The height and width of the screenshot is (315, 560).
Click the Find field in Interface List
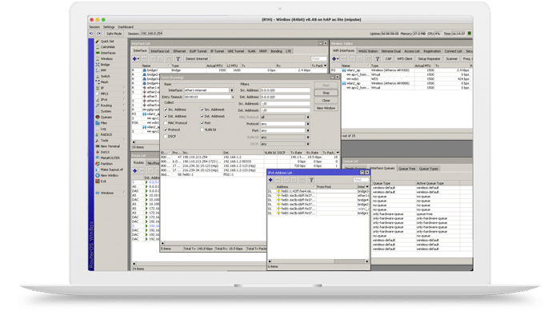coord(319,59)
